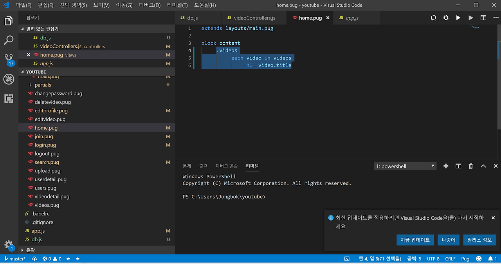
Task: Change CRLF line ending setting
Action: click(x=450, y=259)
